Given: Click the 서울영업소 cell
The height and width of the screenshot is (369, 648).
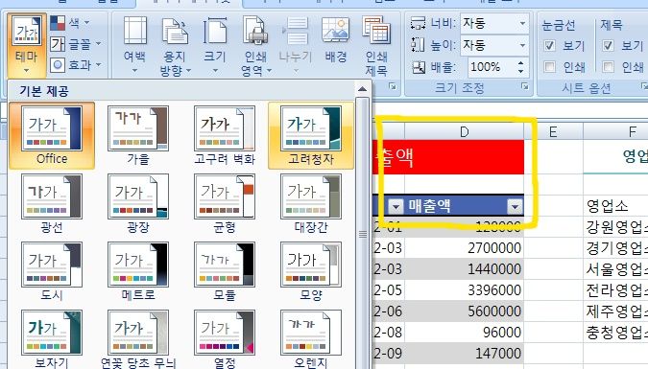Looking at the screenshot, I should pos(615,269).
